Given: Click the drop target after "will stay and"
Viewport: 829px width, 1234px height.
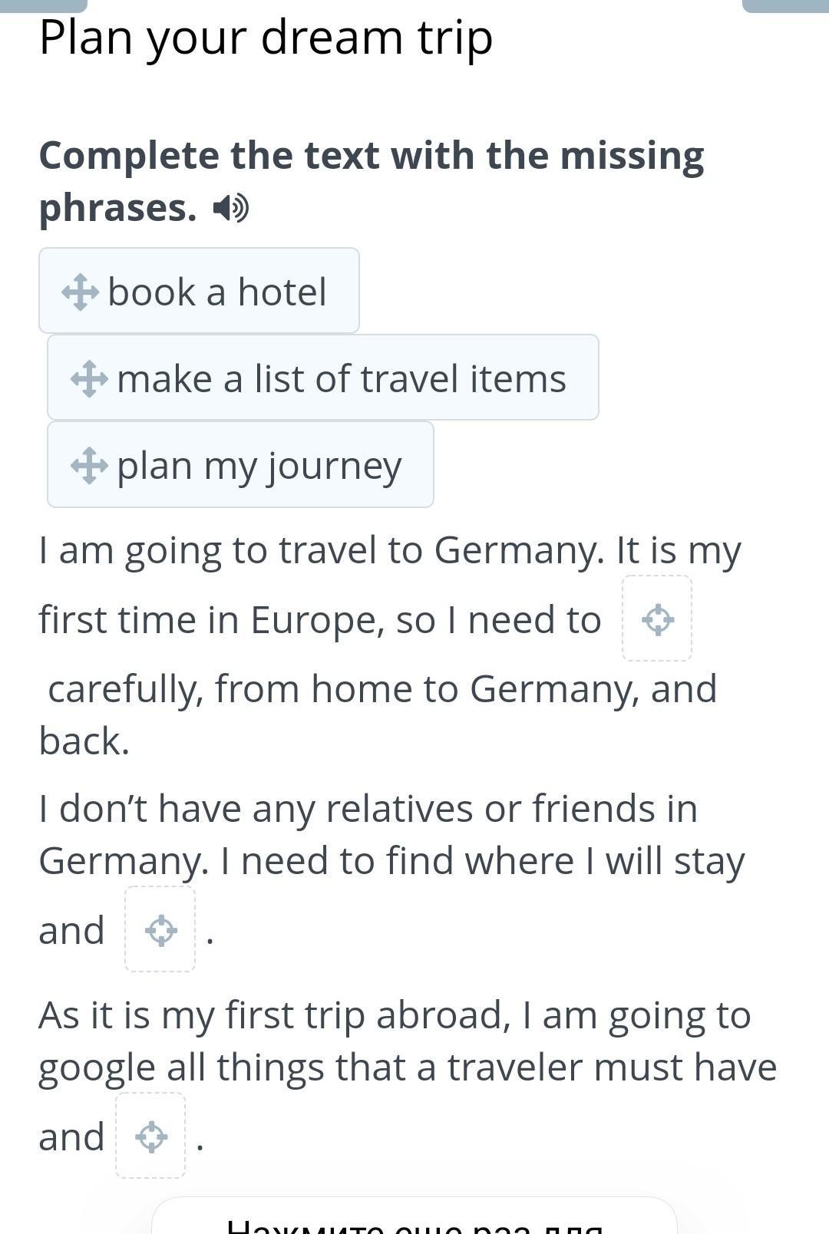Looking at the screenshot, I should (160, 930).
